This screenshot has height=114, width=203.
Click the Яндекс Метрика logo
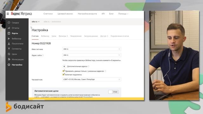coord(21,14)
